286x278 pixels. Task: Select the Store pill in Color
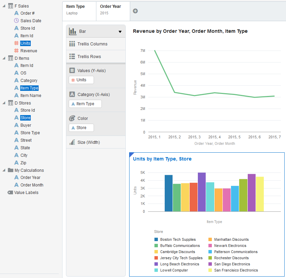[81, 128]
